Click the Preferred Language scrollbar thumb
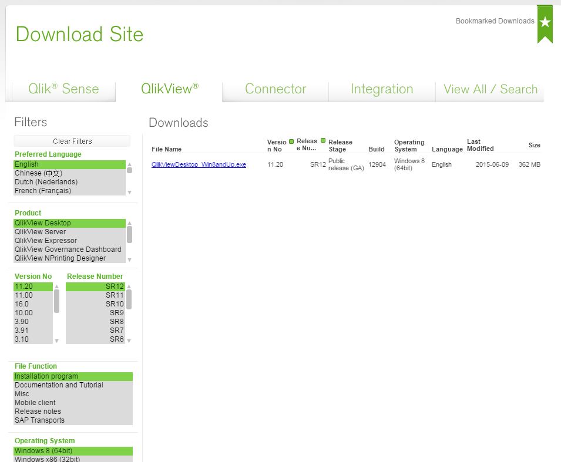This screenshot has height=462, width=561. pos(129,170)
